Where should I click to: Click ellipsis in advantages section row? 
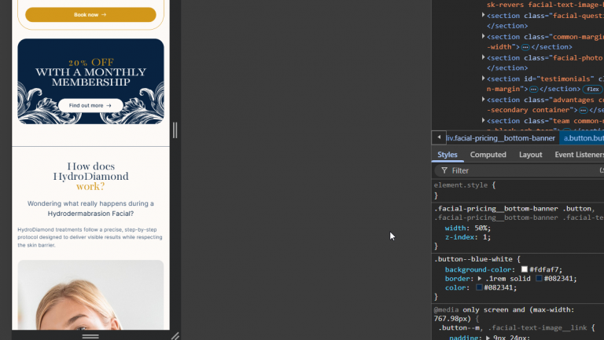584,111
